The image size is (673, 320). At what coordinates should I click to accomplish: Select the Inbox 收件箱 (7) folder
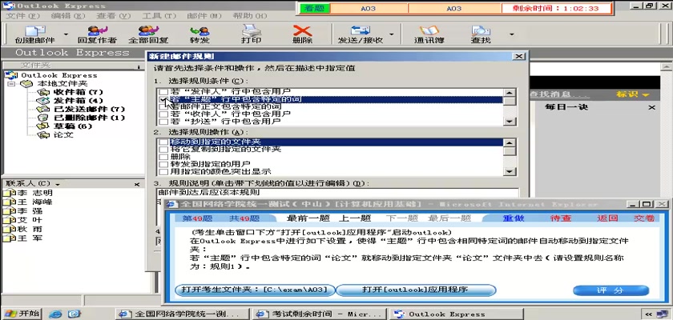pos(78,92)
